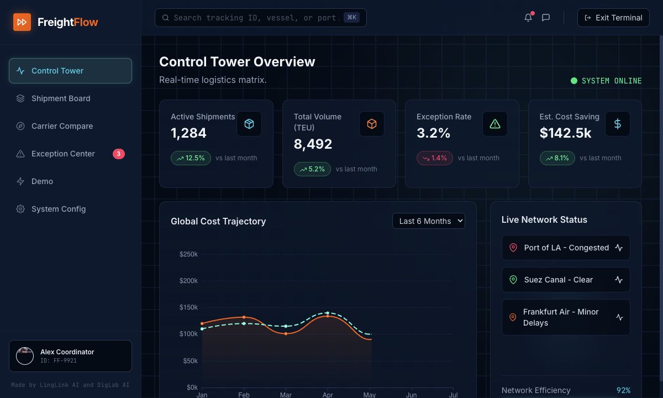Click Alex Coordinator's avatar
663x398 pixels.
click(25, 356)
